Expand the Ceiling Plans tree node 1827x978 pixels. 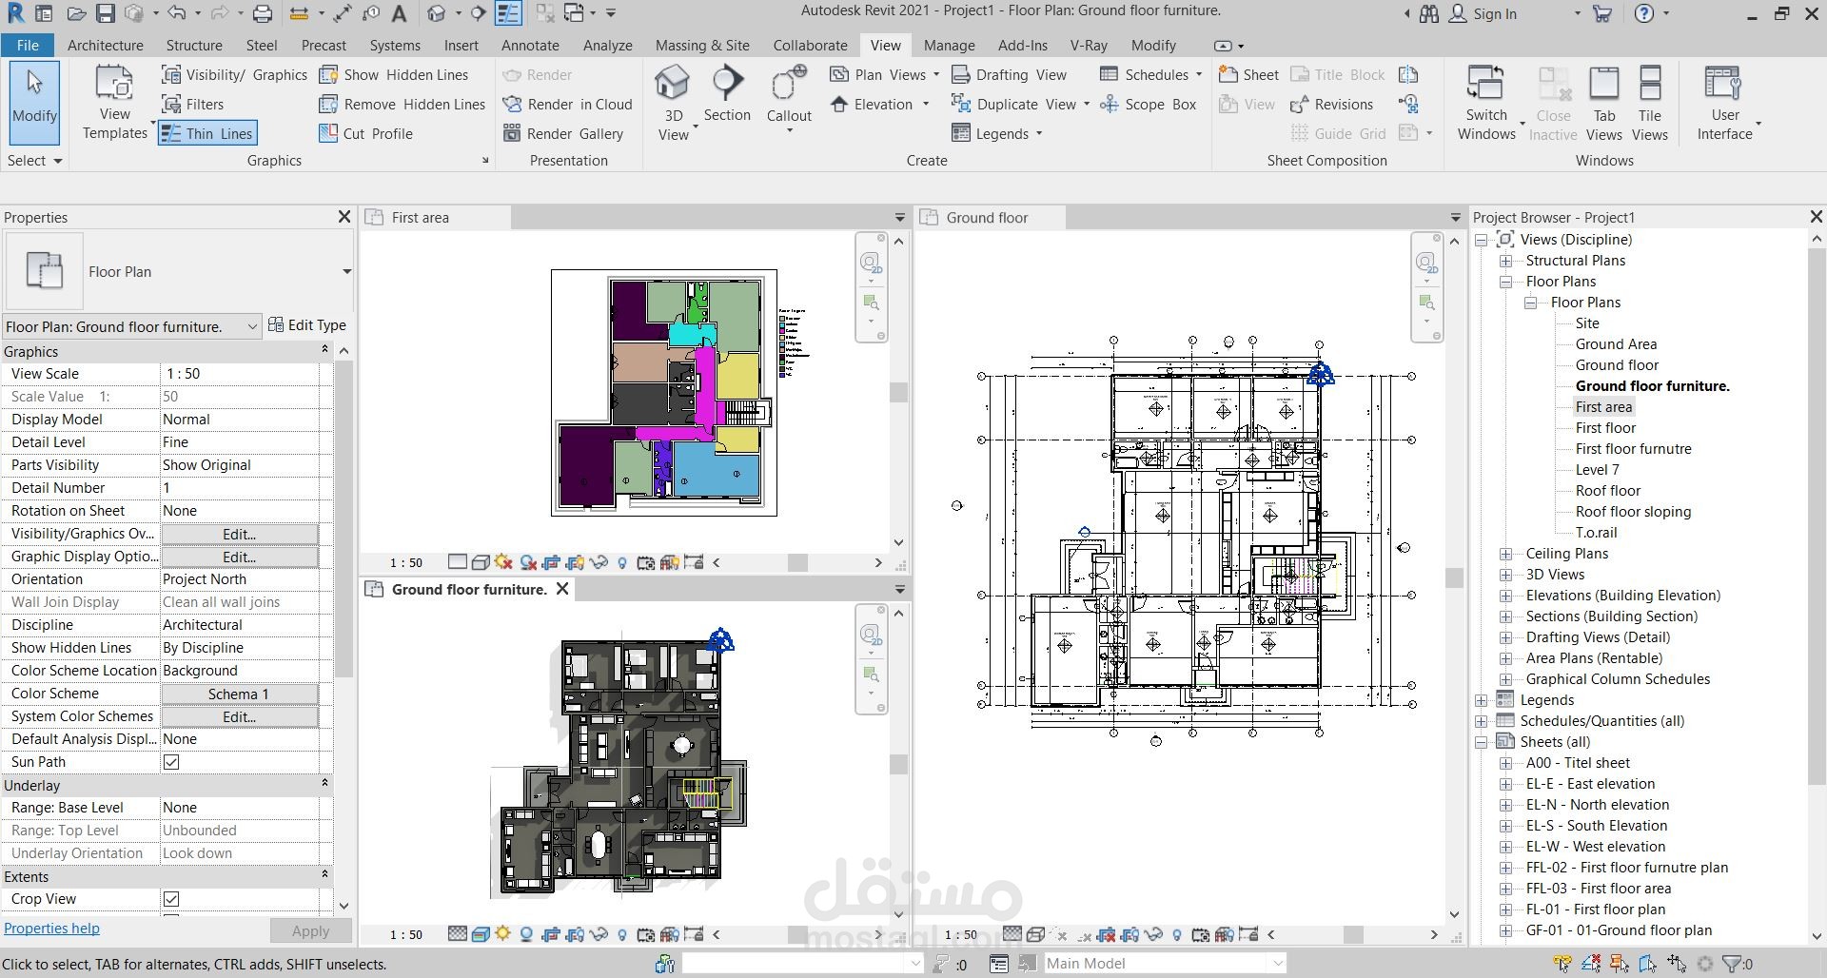click(1505, 554)
